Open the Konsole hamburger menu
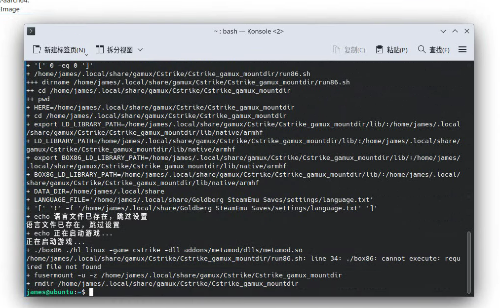Viewport: 500px width, 308px height. [x=462, y=49]
